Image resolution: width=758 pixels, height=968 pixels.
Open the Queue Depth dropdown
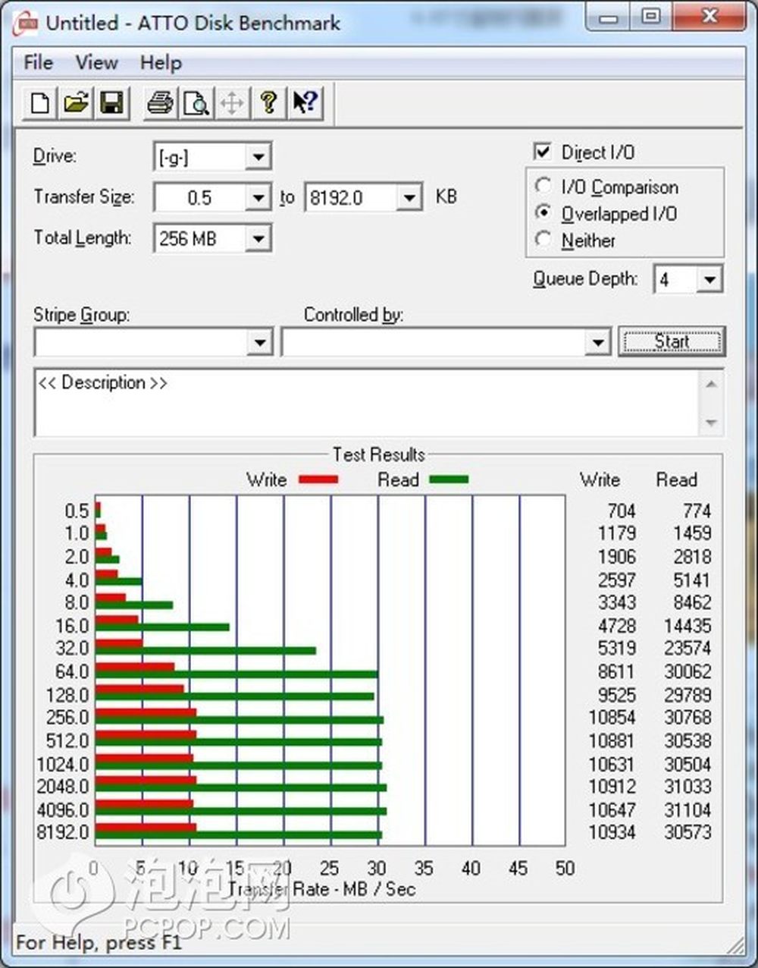point(709,280)
